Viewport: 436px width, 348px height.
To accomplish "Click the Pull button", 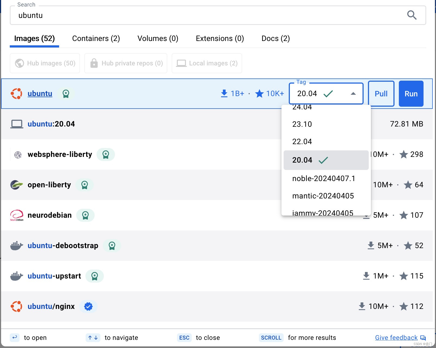I will 381,94.
